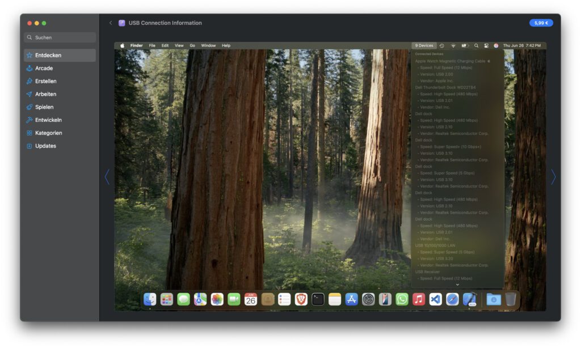Click the 9 Devices menu bar item
This screenshot has height=348, width=581.
coord(424,45)
